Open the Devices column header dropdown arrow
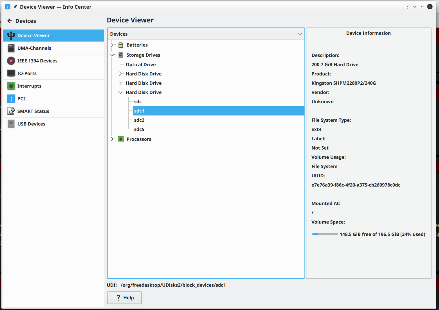 point(299,34)
